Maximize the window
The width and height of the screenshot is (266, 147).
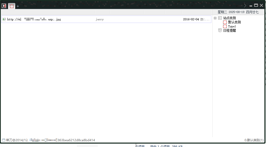256,5
